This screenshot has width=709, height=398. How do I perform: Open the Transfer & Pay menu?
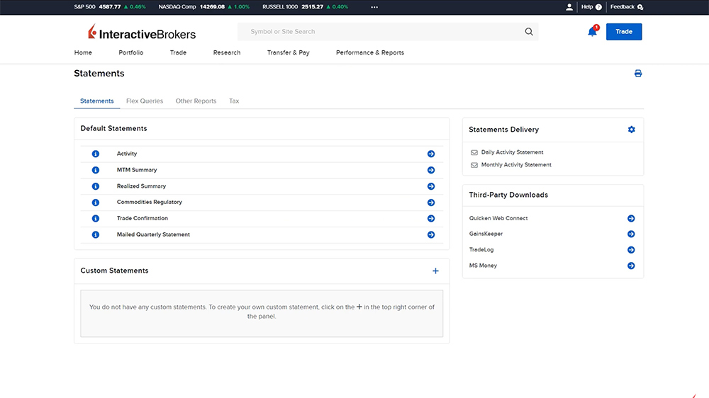(288, 52)
